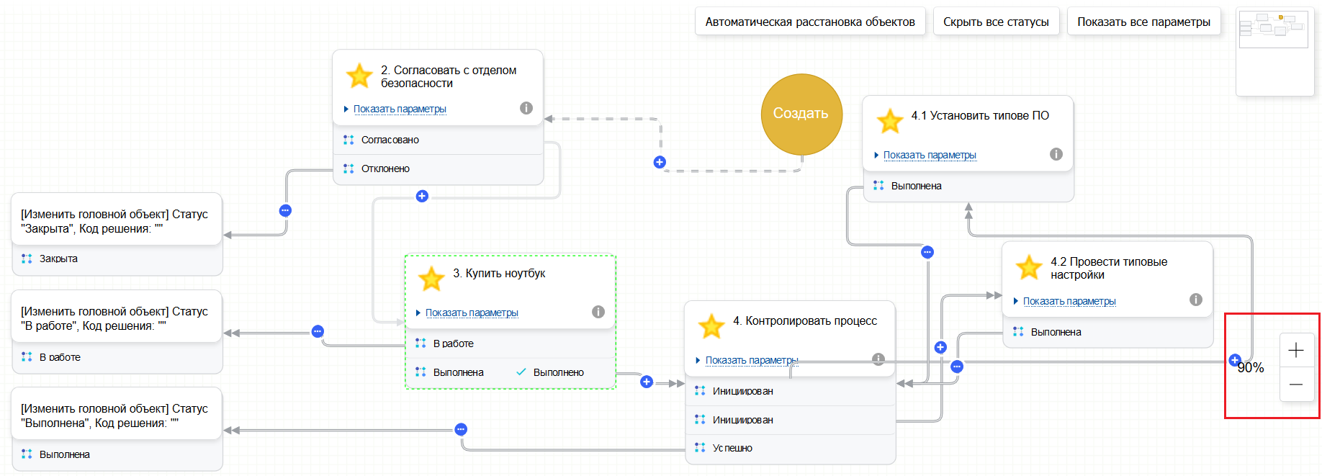Click plus connector on dashed line below 'Создать'
This screenshot has height=476, width=1322.
[660, 162]
